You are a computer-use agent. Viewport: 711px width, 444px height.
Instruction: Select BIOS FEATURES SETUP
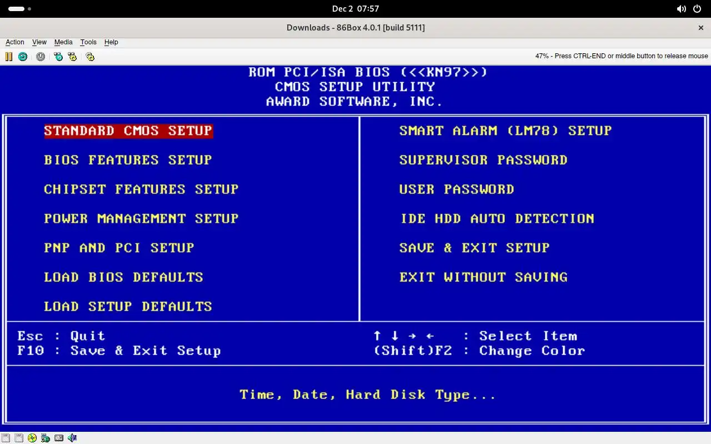coord(128,160)
